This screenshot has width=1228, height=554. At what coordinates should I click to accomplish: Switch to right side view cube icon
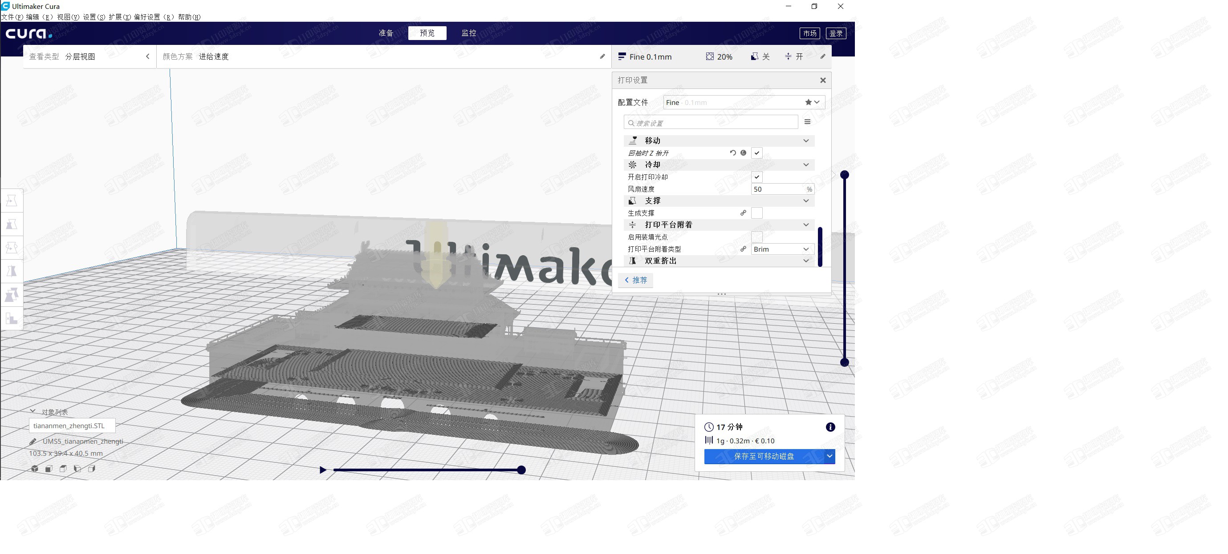(92, 469)
